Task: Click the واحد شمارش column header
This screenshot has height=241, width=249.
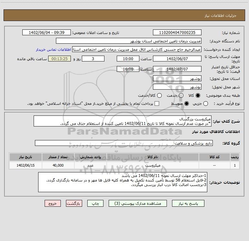Action: coord(90,157)
